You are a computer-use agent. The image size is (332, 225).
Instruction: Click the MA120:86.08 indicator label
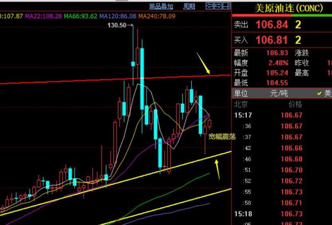[x=118, y=16]
